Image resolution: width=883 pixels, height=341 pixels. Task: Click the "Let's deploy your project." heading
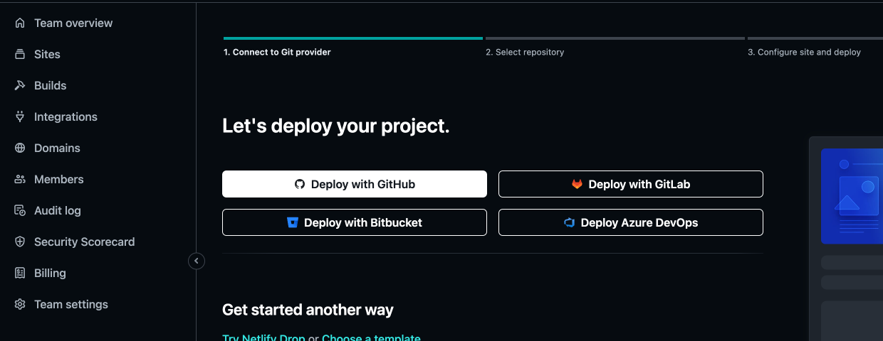[x=336, y=126]
